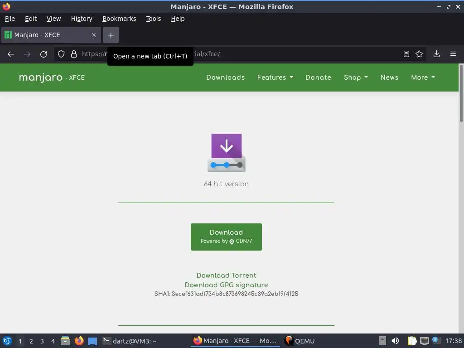
Task: Open the View menu
Action: pos(53,19)
